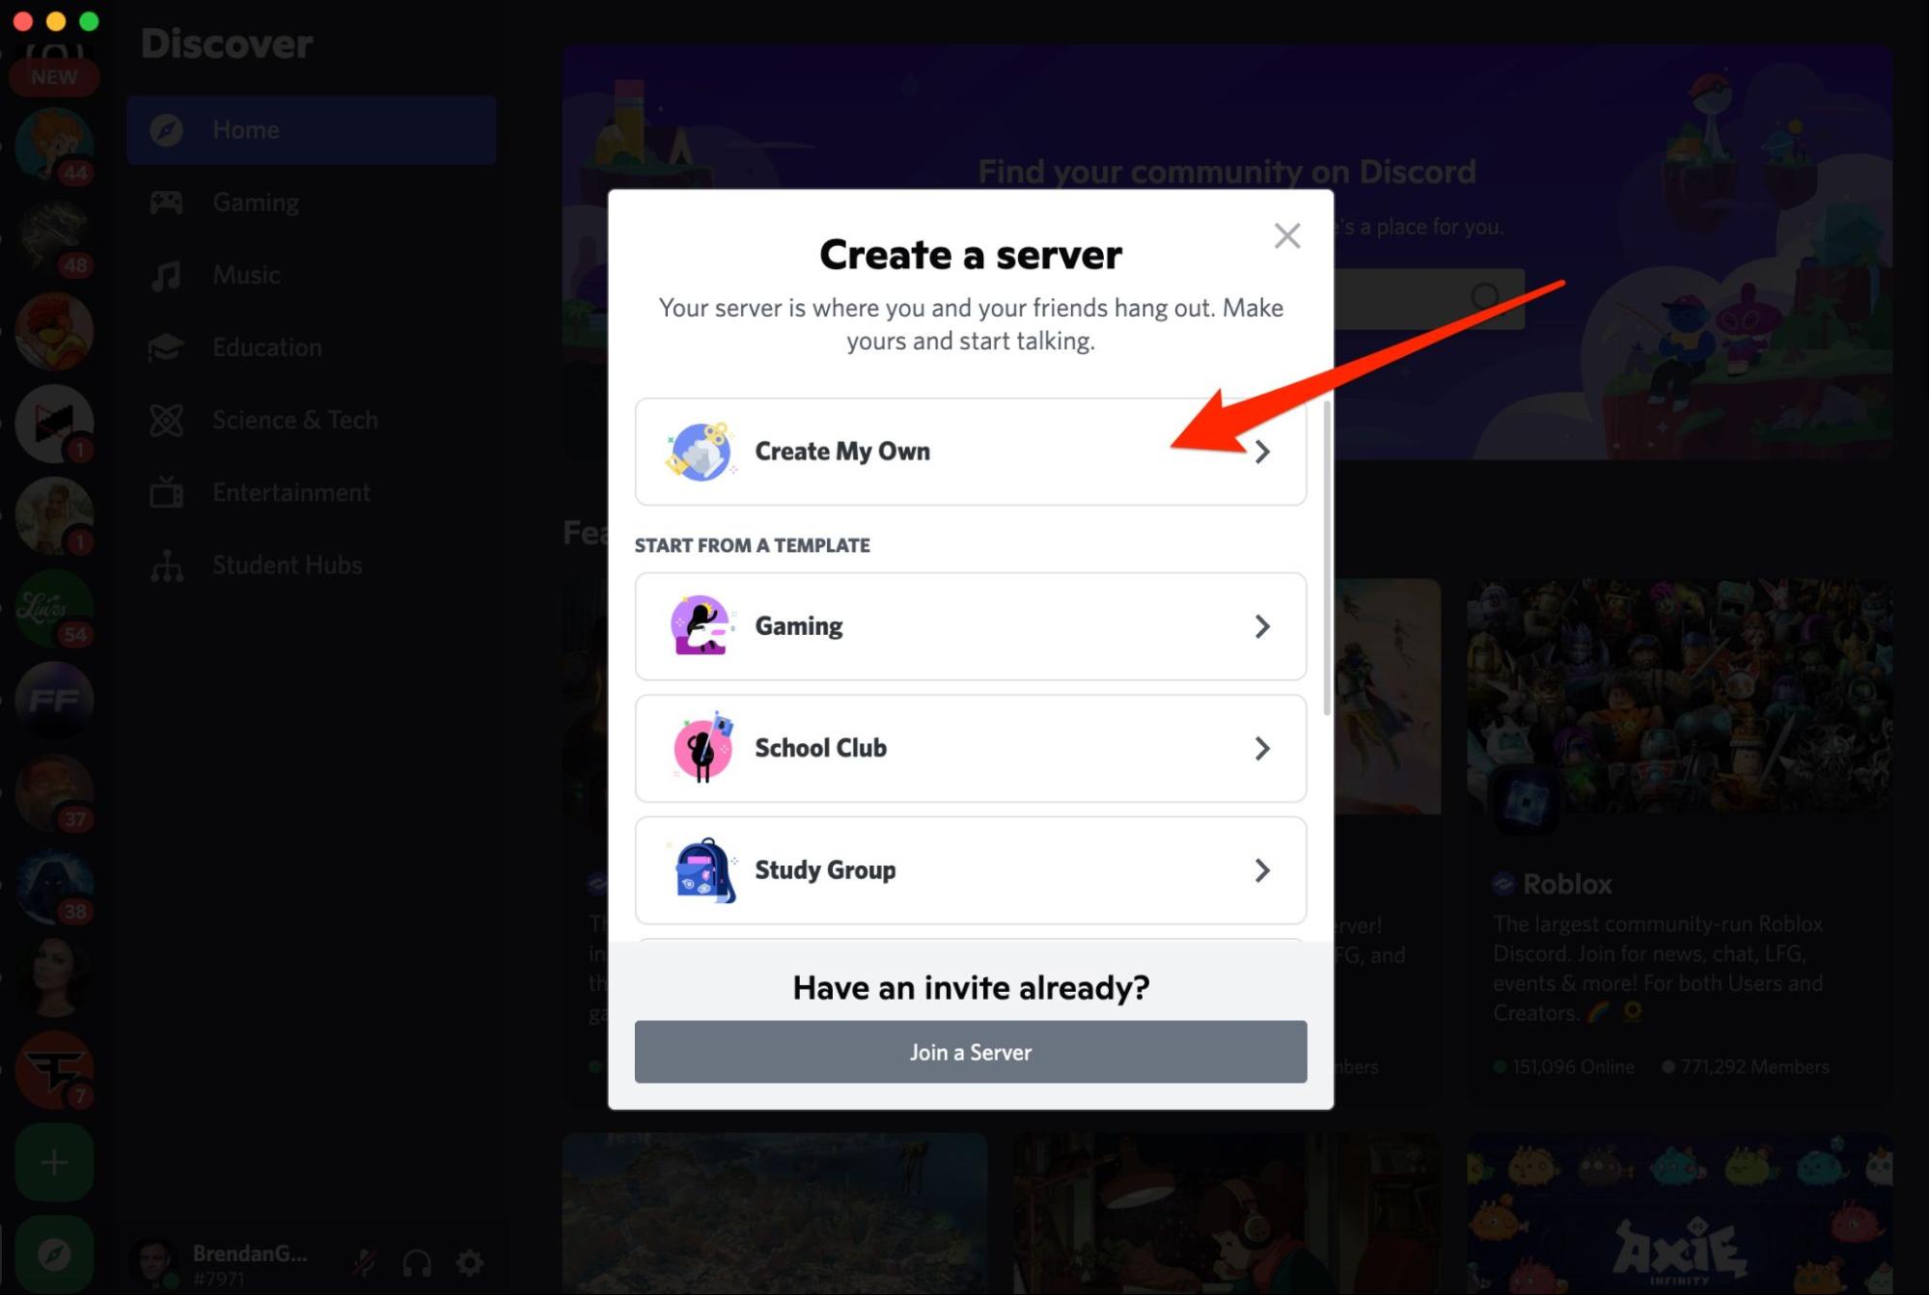The height and width of the screenshot is (1295, 1929).
Task: Click the Join a Server button
Action: click(x=970, y=1051)
